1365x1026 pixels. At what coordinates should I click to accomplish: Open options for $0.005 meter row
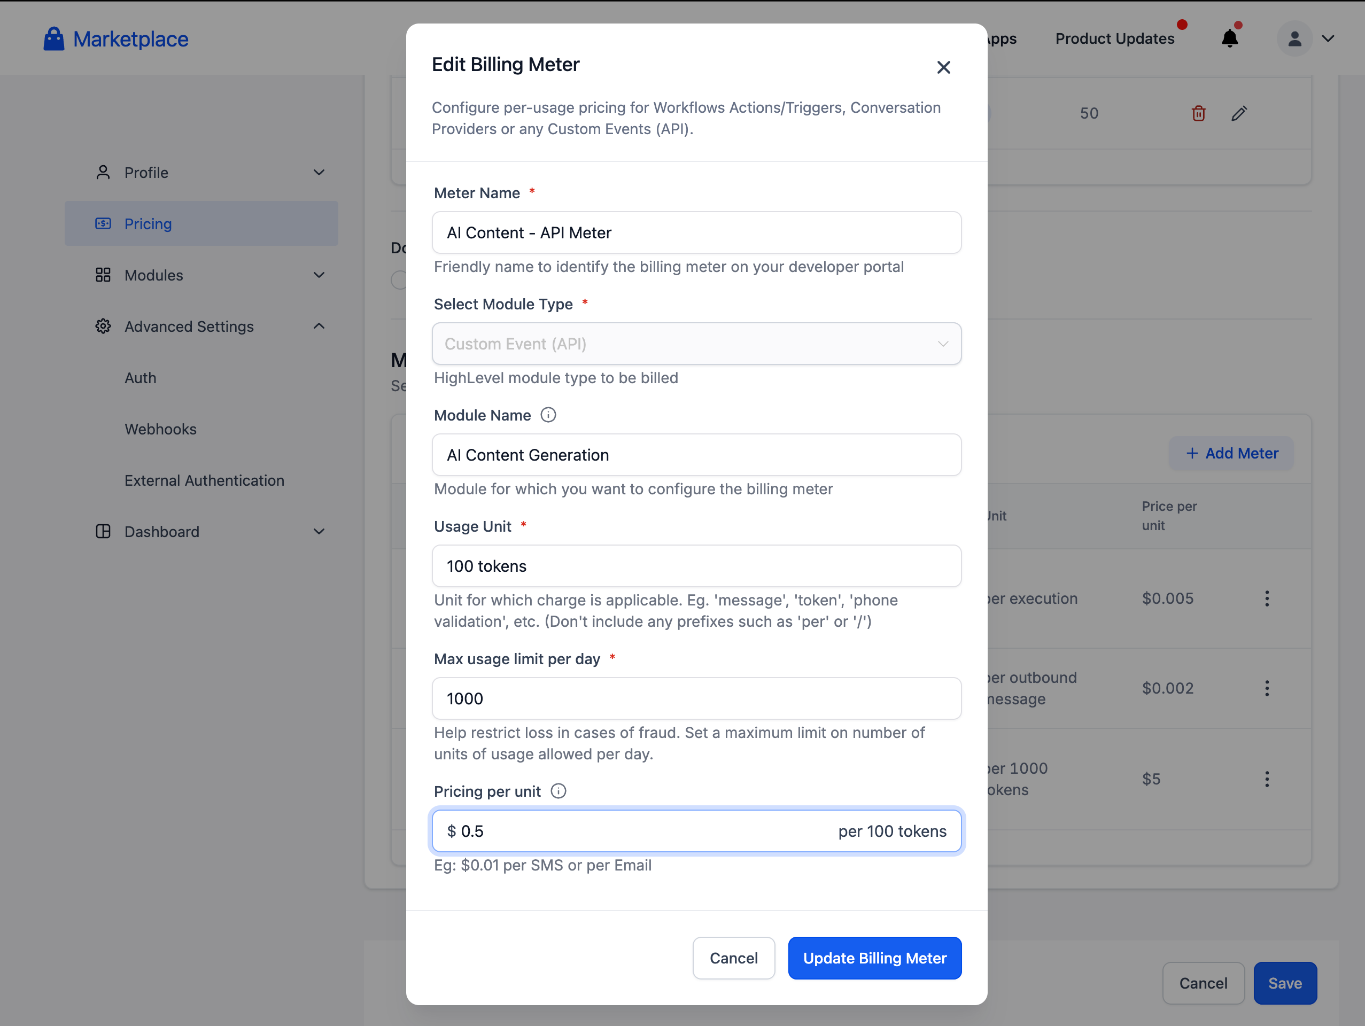[x=1266, y=598]
